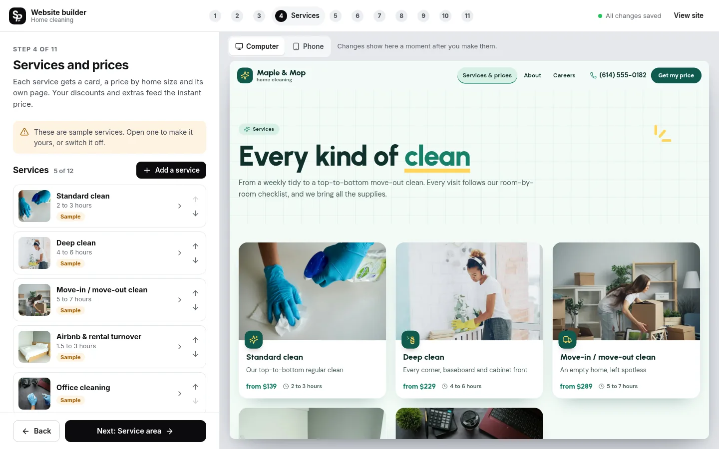This screenshot has height=449, width=719.
Task: Click the phone icon beside (614) 555-0182
Action: point(593,75)
